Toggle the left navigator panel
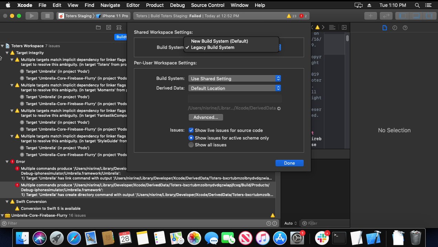Image resolution: width=438 pixels, height=247 pixels. (403, 16)
